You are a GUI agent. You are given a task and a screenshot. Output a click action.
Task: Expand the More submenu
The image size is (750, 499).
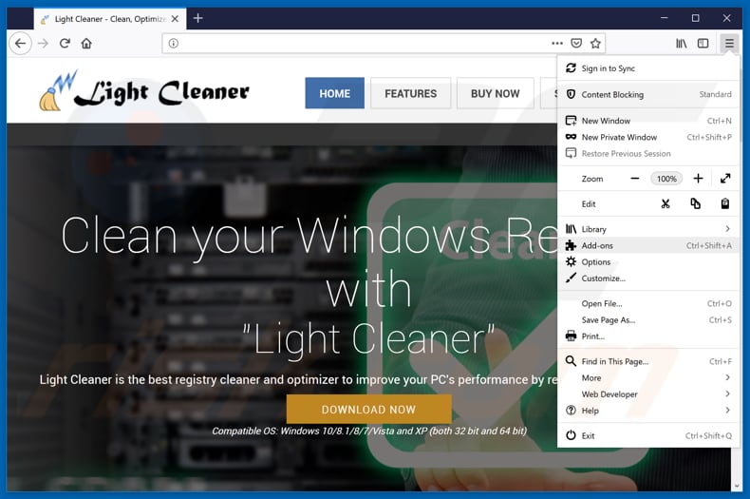648,377
